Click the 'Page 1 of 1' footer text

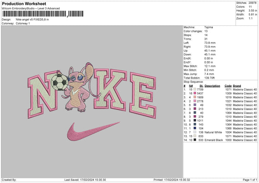coord(250,180)
